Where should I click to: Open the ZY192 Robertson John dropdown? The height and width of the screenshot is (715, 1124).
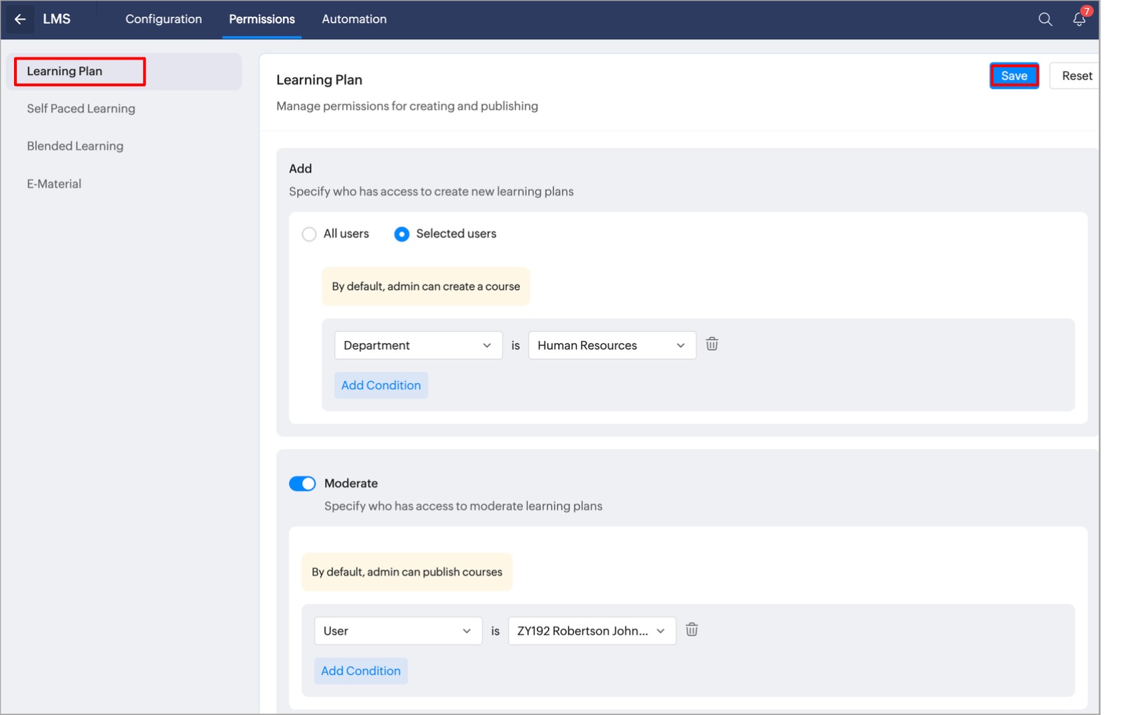591,631
